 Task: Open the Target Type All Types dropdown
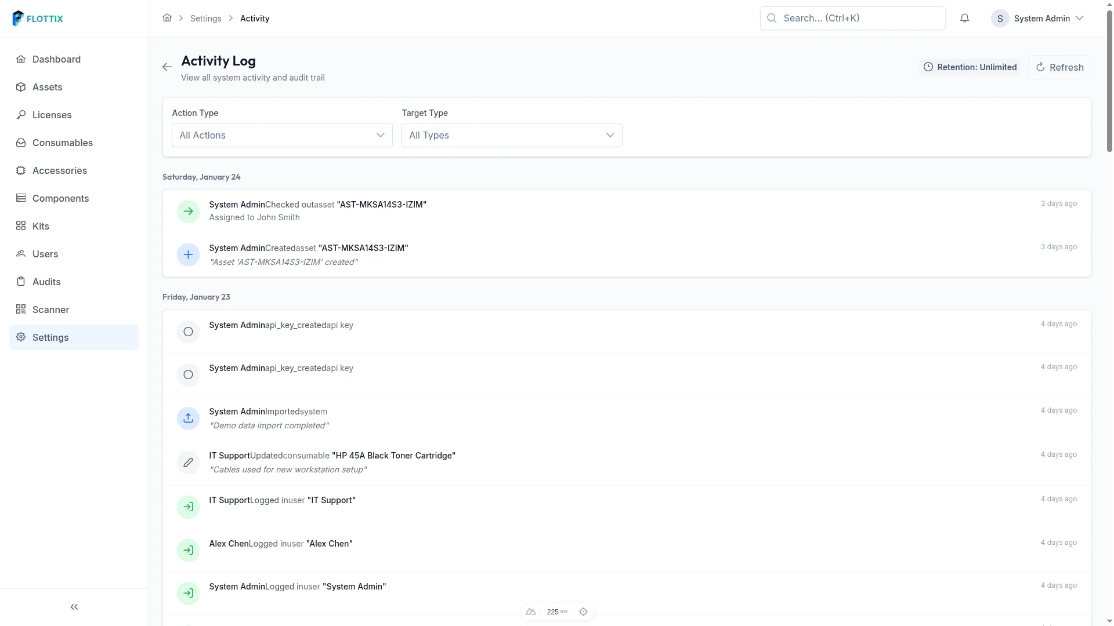(511, 135)
